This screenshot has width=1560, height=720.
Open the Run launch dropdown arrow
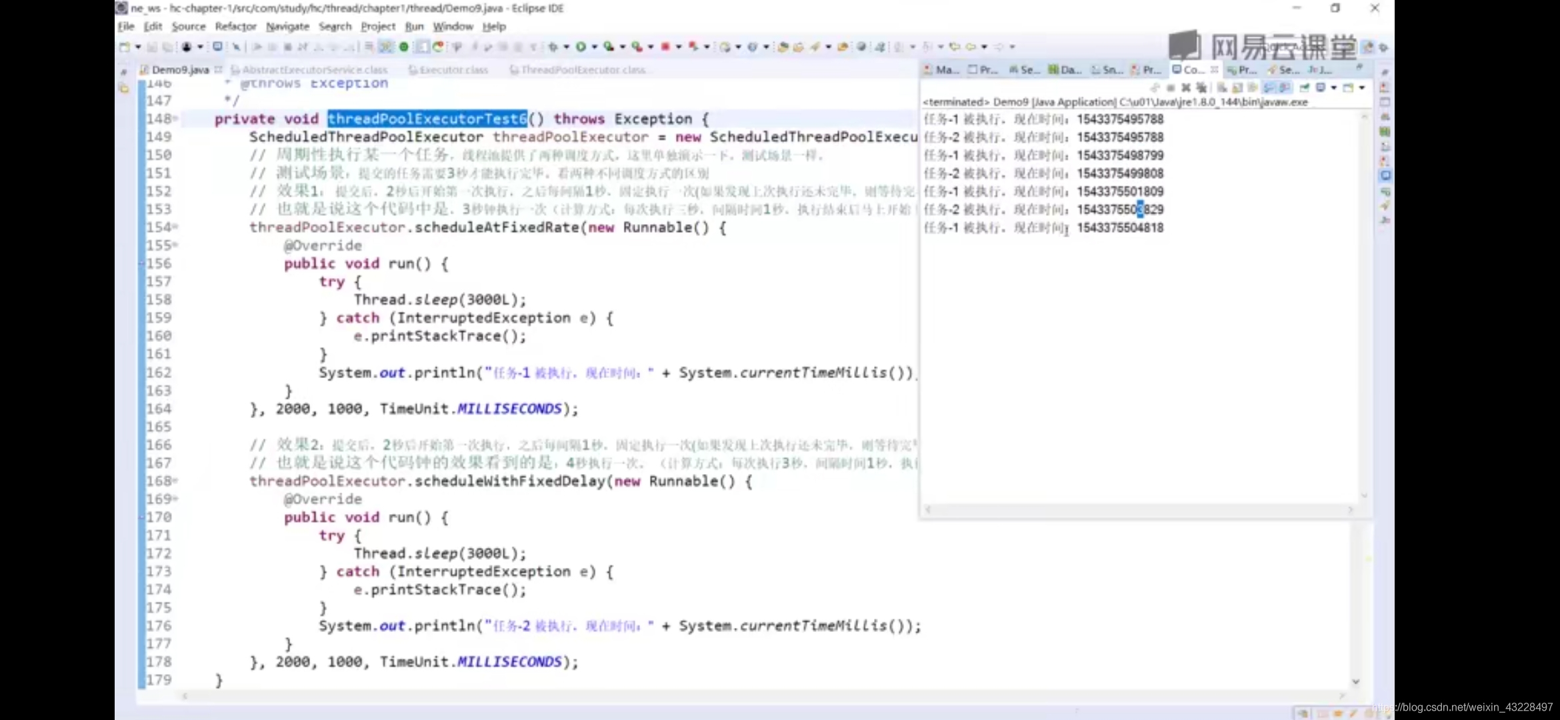click(594, 47)
